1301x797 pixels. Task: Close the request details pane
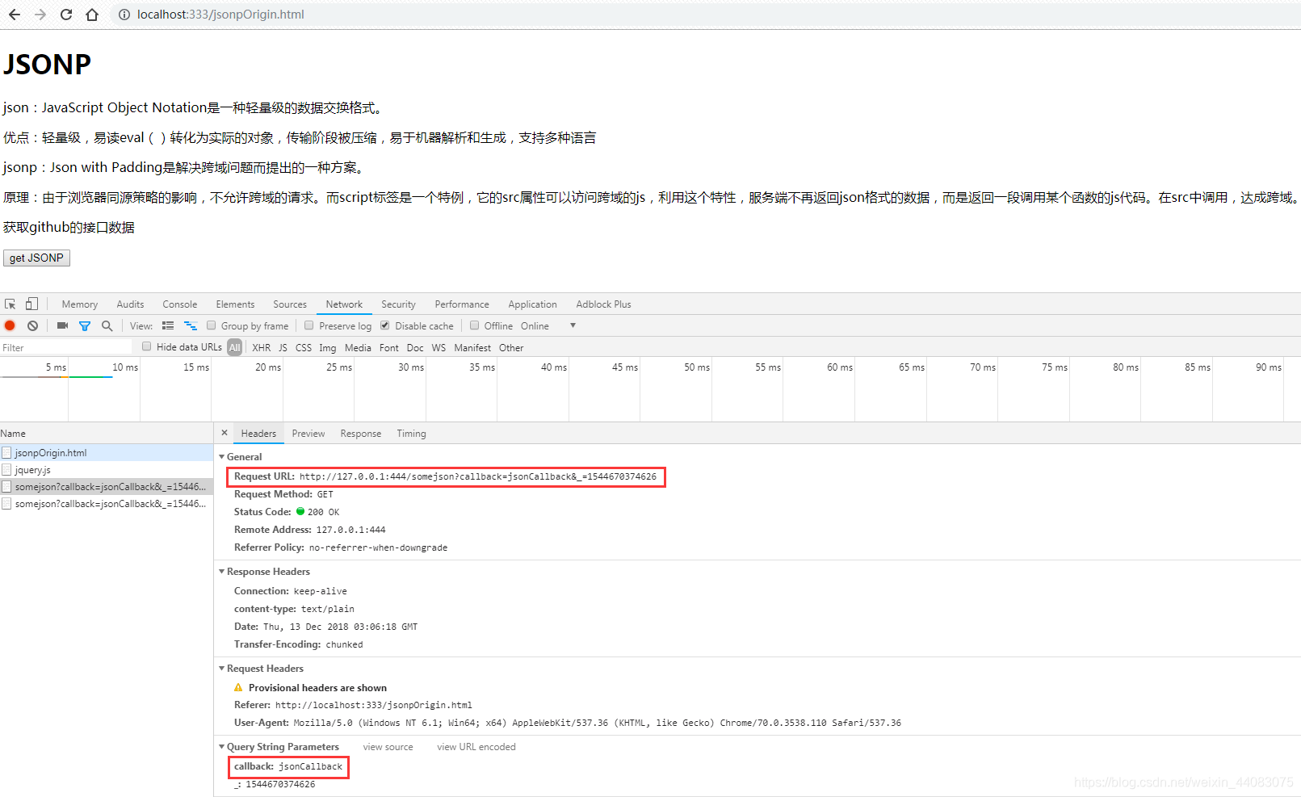click(225, 433)
